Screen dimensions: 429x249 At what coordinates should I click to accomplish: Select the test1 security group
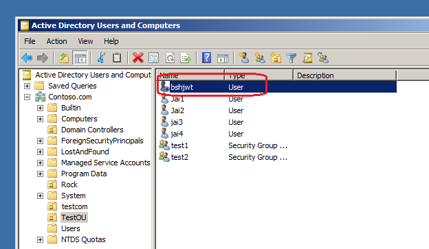pyautogui.click(x=179, y=145)
